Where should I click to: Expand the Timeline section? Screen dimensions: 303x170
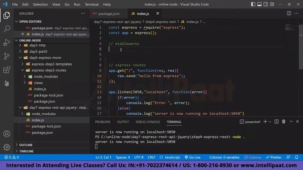tap(17, 151)
